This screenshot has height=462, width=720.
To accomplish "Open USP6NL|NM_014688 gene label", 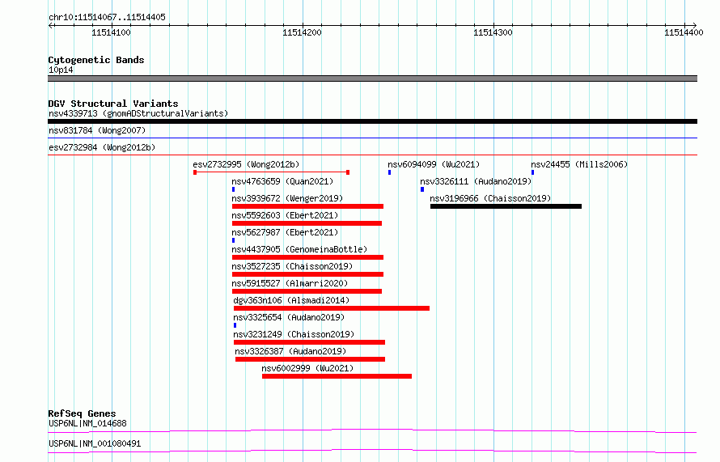I will (x=87, y=423).
